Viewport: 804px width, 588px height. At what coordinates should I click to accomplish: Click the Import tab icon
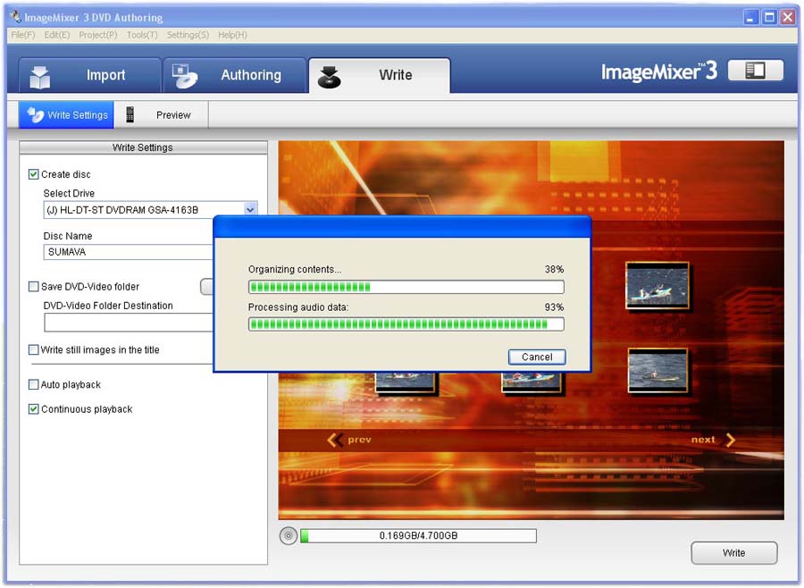pos(40,77)
